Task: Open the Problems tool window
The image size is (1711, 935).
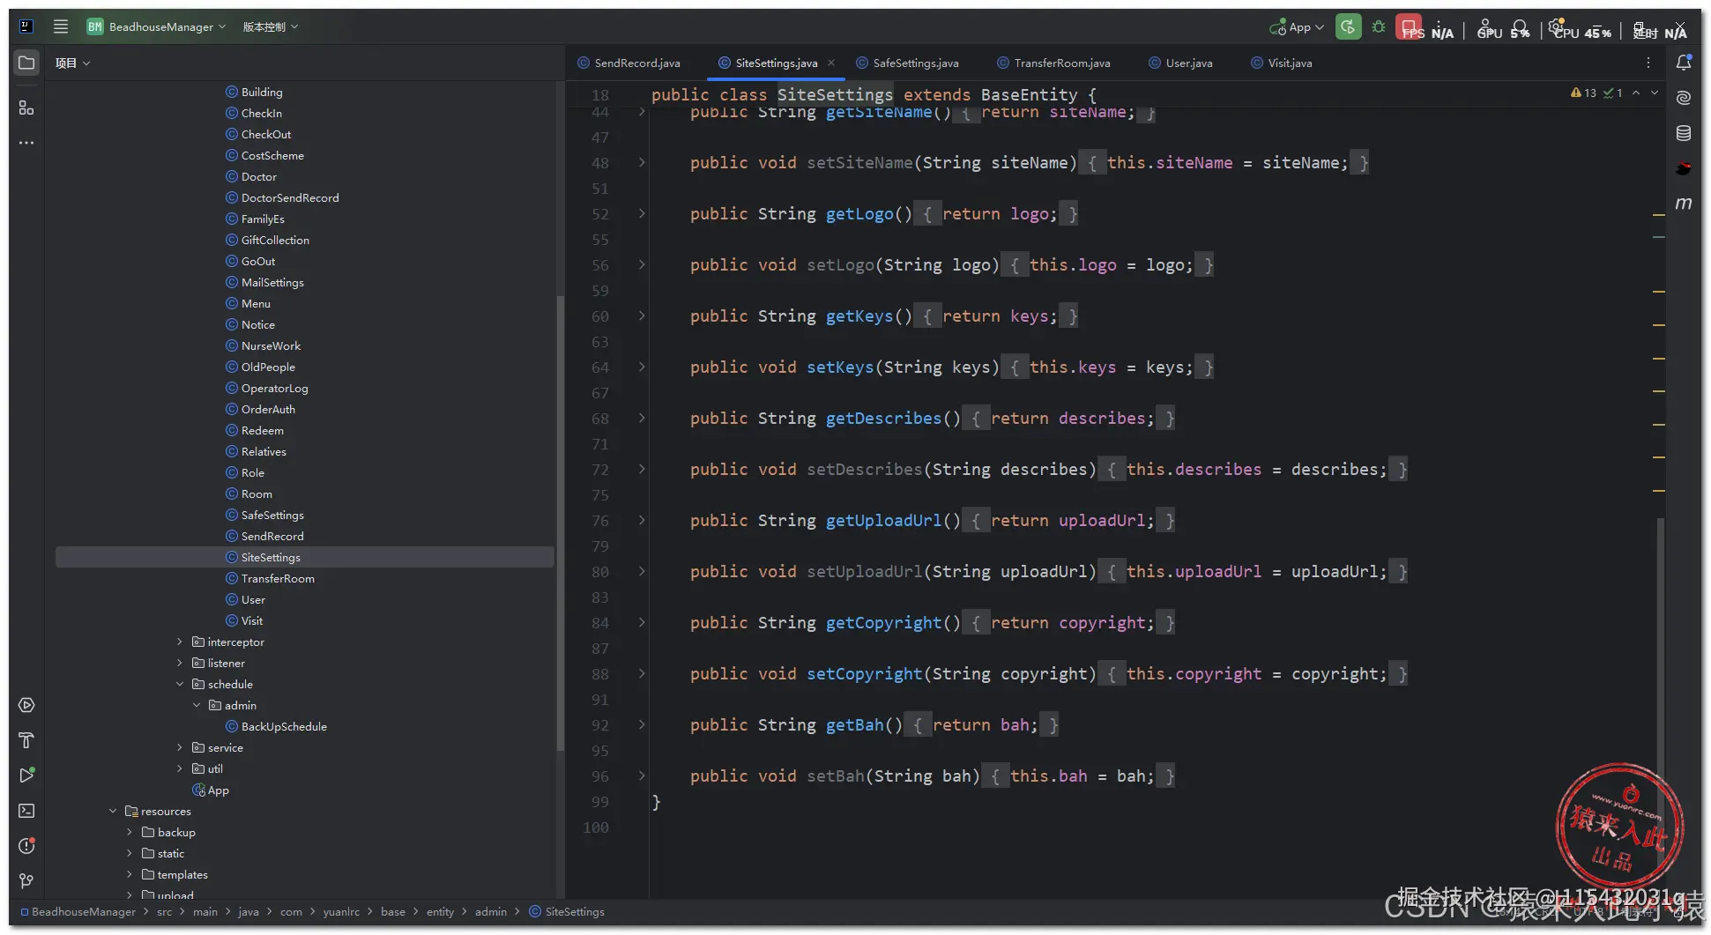Action: click(26, 846)
